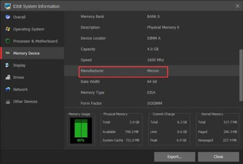Click the Overall pie icon
Screen dimensions: 243x164
[7, 17]
